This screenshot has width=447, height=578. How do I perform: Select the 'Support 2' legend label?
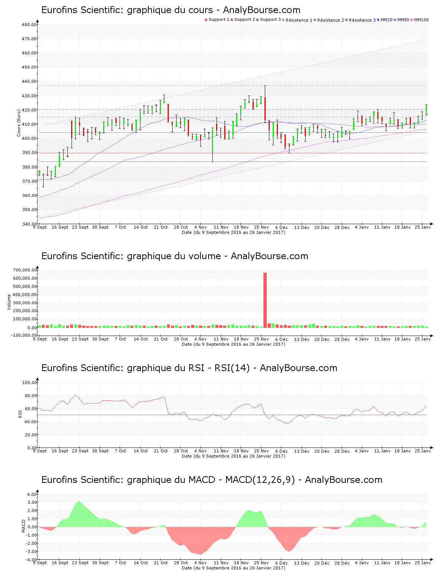(x=245, y=19)
